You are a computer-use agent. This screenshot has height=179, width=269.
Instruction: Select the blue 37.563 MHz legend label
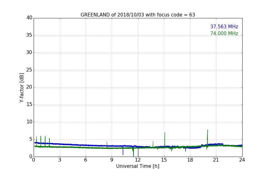coord(224,26)
